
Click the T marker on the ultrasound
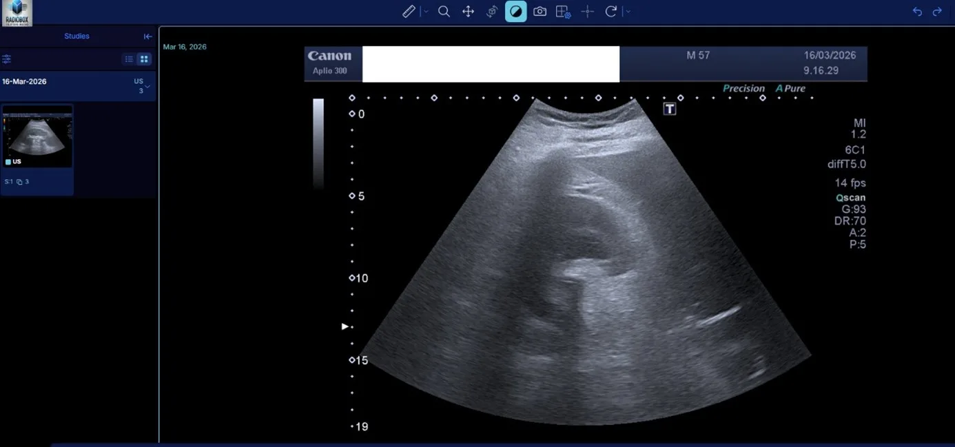(x=670, y=109)
